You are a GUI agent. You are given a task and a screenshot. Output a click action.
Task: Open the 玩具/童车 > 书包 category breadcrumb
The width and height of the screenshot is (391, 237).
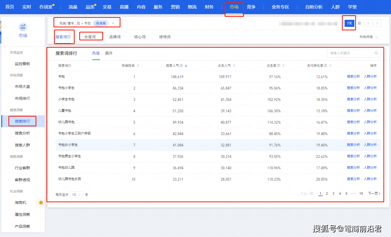75,23
